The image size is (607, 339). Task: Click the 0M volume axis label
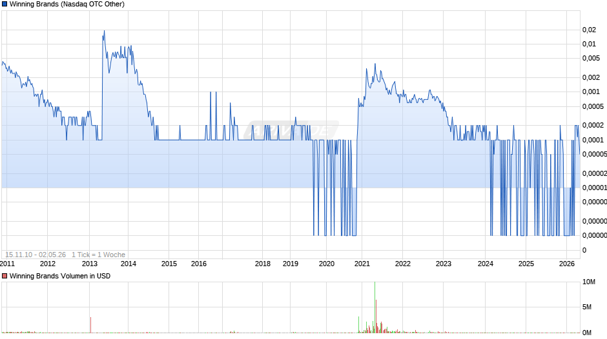tap(587, 333)
